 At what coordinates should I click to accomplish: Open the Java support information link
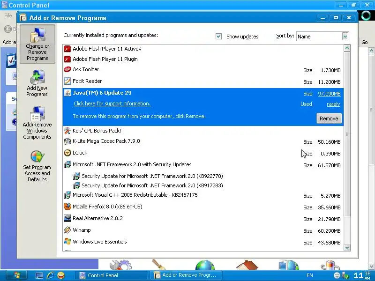[112, 104]
